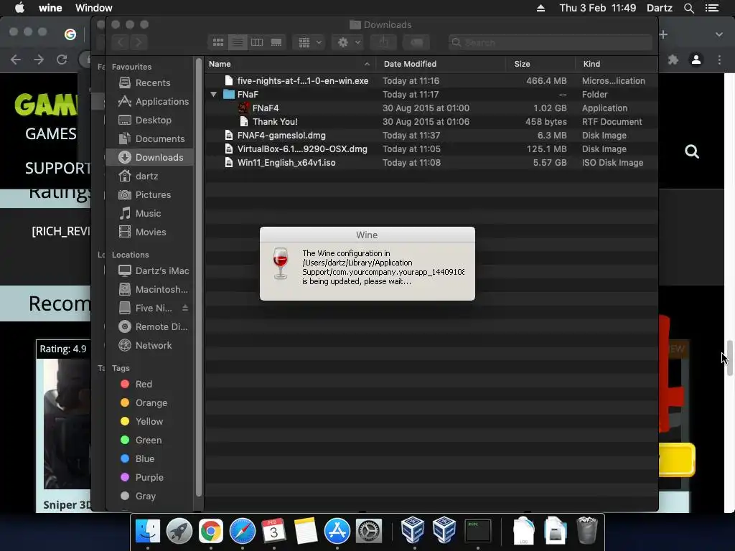Open Spotlight search in menu bar
Viewport: 735px width, 551px height.
click(688, 8)
